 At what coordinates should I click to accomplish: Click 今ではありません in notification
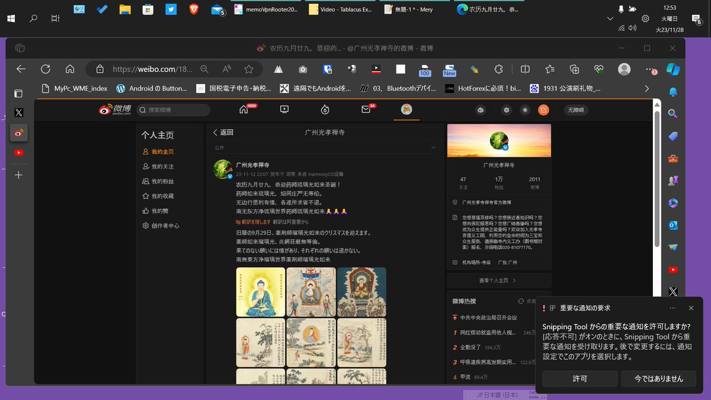click(658, 379)
